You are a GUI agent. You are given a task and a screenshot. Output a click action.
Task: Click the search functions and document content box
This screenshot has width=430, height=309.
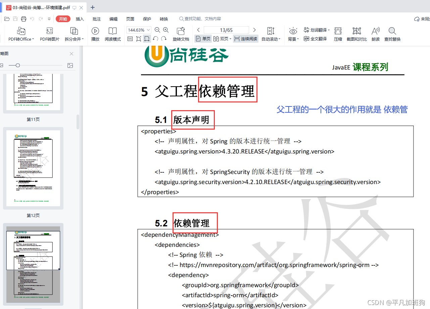pos(200,19)
